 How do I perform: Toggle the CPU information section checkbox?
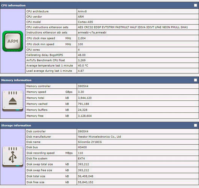click(196, 5)
